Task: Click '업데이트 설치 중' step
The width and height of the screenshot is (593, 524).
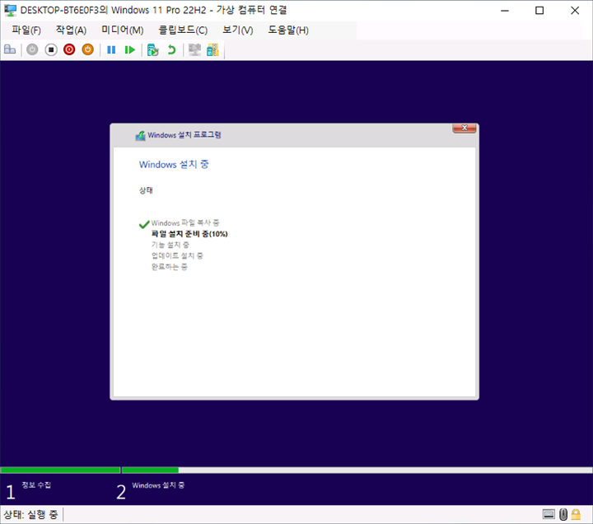Action: tap(177, 256)
